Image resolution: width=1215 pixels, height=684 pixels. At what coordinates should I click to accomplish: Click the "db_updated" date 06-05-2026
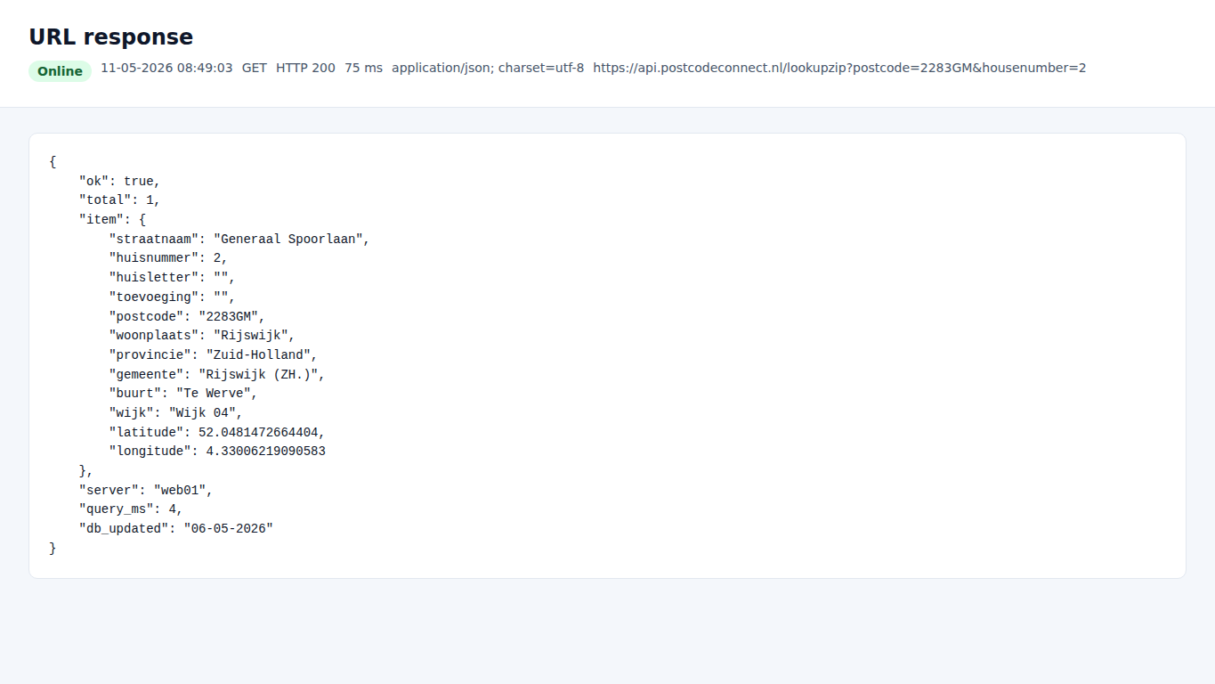(x=228, y=528)
